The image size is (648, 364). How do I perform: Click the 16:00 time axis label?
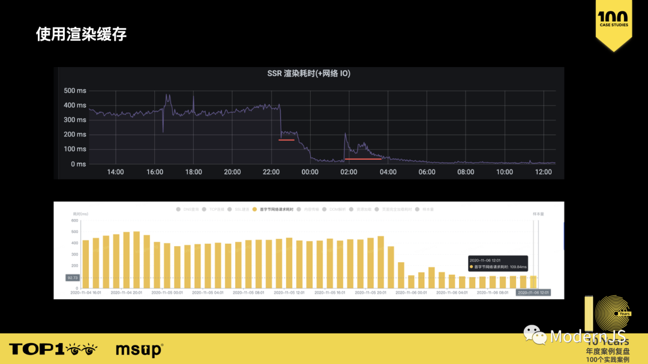155,172
